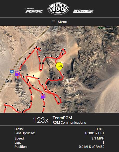Open the hamburger Menu icon

(53, 22)
